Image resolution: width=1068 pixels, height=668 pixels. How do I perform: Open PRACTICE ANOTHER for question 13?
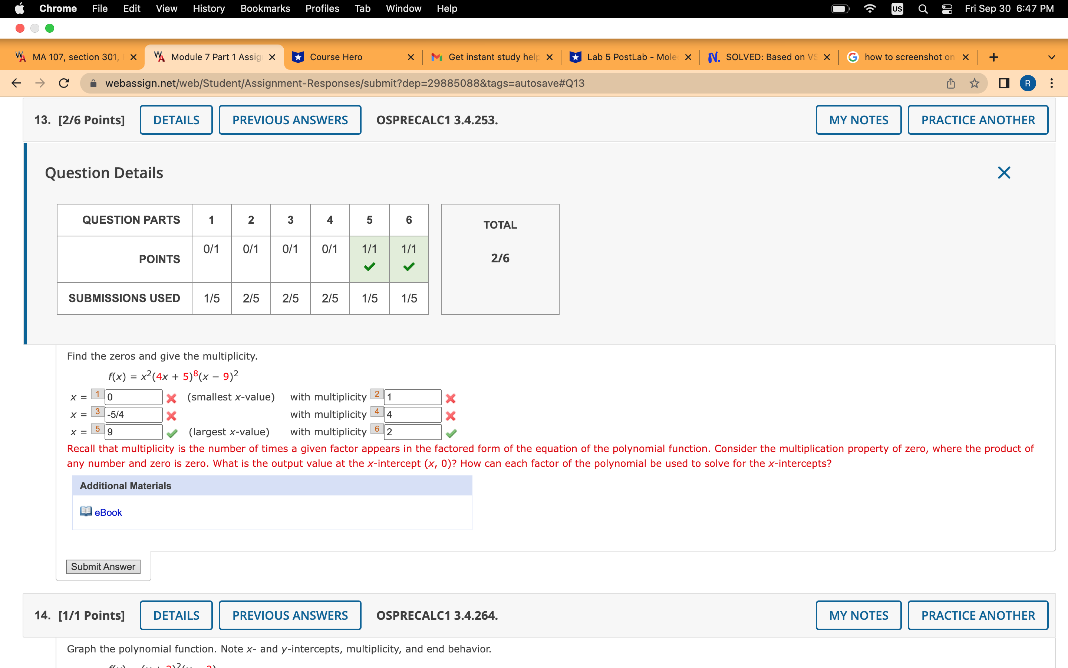[978, 120]
